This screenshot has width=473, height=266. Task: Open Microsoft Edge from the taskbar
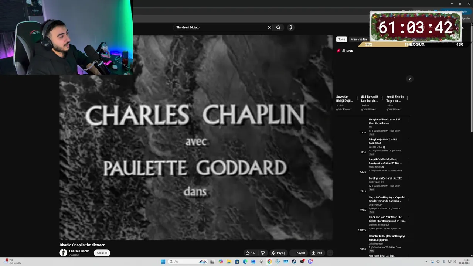[245, 262]
